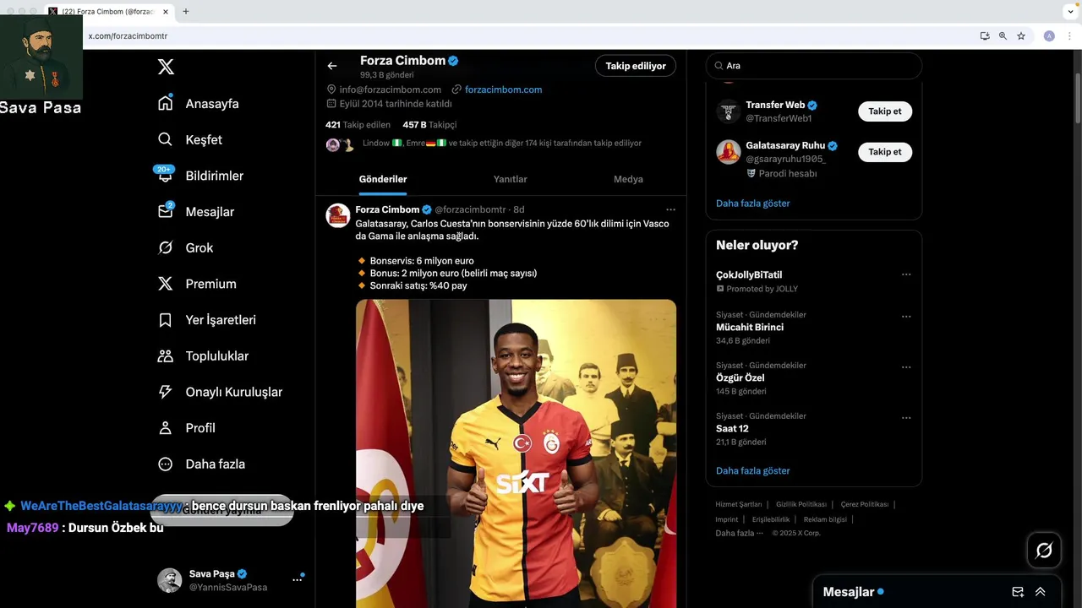Open Çerez Politikası footer link
1082x608 pixels.
click(x=865, y=504)
